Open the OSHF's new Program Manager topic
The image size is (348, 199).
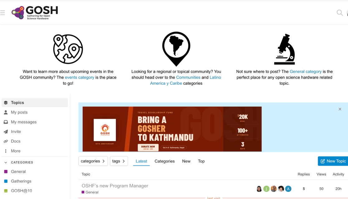115,186
